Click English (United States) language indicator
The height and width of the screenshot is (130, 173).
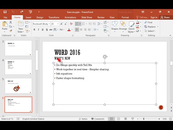point(33,119)
